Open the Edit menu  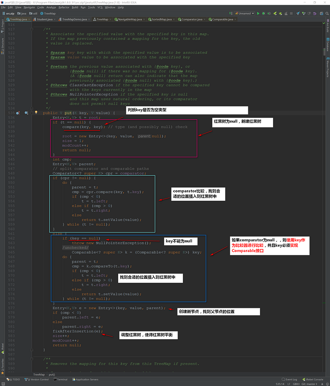pyautogui.click(x=10, y=7)
